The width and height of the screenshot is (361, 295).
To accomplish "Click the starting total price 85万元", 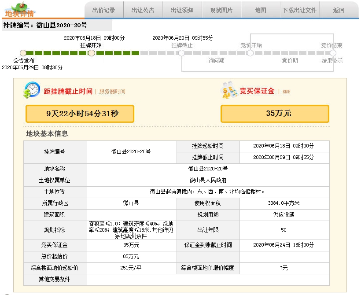I will (x=131, y=257).
